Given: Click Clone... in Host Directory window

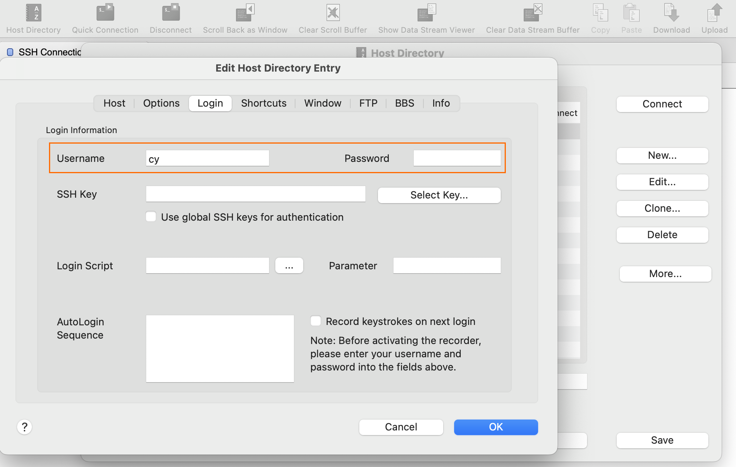Looking at the screenshot, I should click(663, 208).
